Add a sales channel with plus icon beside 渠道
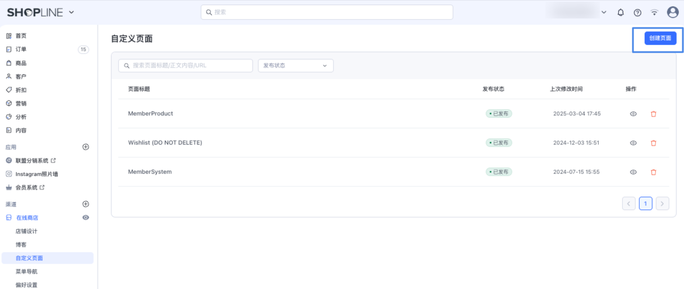The width and height of the screenshot is (684, 289). (86, 204)
